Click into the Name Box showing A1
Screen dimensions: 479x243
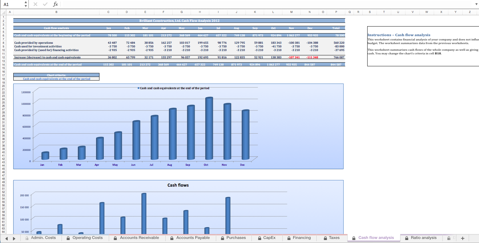point(12,4)
